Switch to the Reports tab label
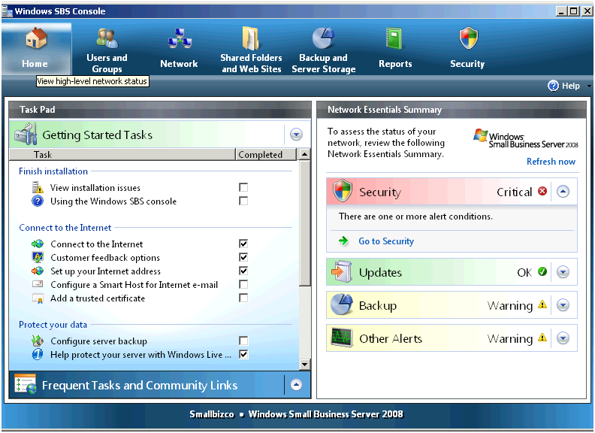 pos(395,64)
